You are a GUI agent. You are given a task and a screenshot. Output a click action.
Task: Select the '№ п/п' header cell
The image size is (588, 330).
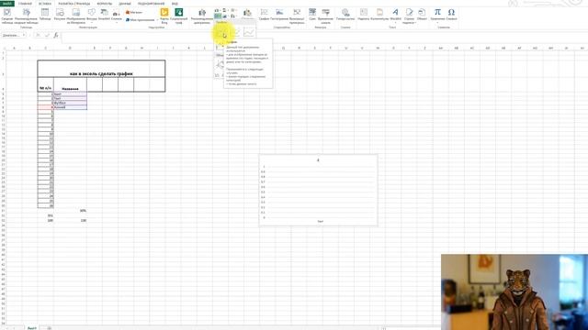point(45,84)
